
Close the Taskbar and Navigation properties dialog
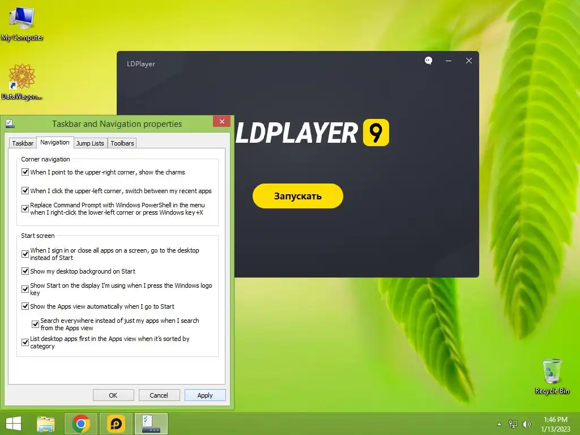click(221, 121)
